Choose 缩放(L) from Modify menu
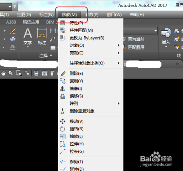The width and height of the screenshot is (183, 171). (91, 137)
